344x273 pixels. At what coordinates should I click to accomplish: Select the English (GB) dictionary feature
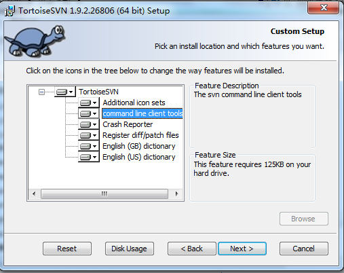(x=139, y=146)
